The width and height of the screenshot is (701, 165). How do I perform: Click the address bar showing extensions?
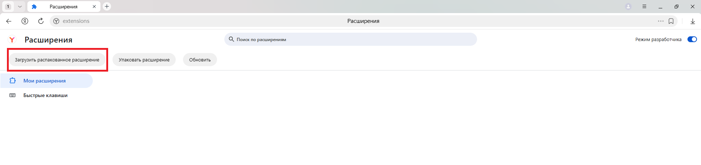[x=363, y=21]
